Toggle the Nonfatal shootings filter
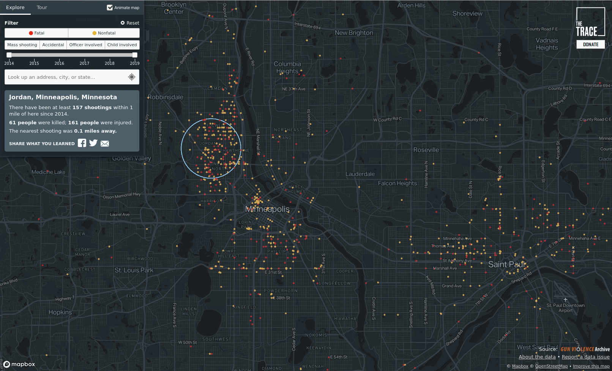612x371 pixels. 104,33
